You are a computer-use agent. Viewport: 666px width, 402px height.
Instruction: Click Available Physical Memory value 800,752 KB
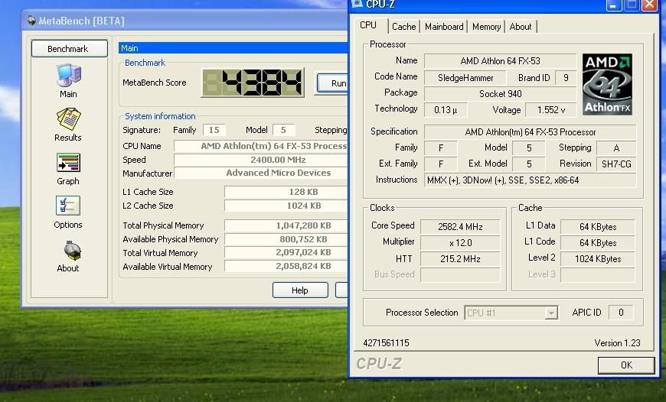286,239
